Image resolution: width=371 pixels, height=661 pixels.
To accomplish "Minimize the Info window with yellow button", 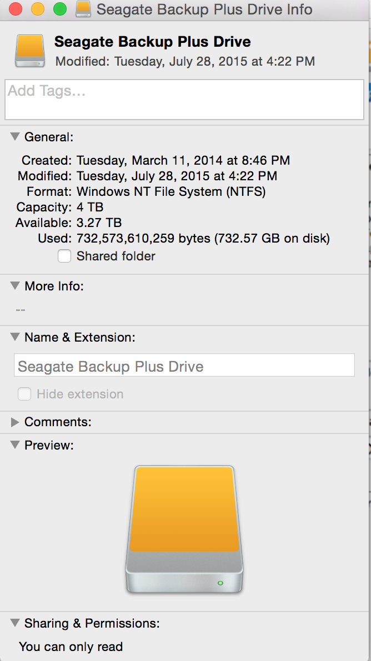I will click(x=38, y=9).
